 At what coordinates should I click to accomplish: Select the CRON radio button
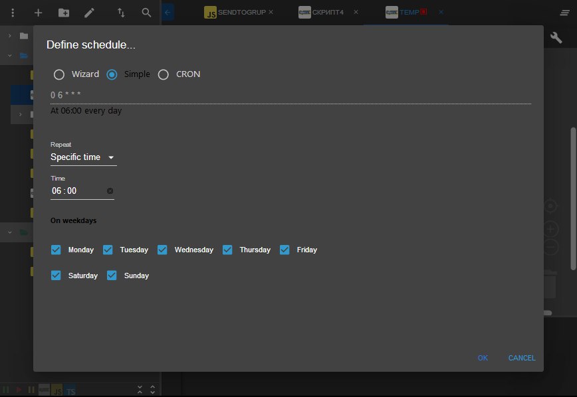[164, 74]
